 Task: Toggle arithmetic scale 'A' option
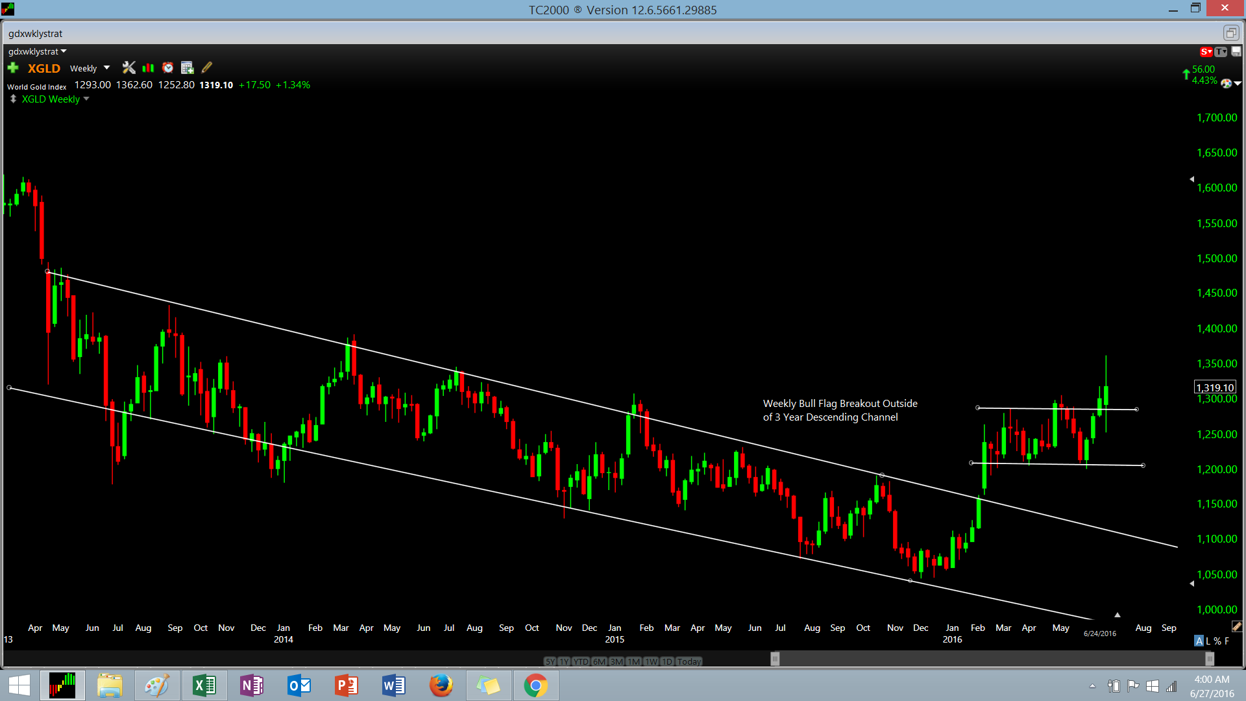[x=1199, y=641]
